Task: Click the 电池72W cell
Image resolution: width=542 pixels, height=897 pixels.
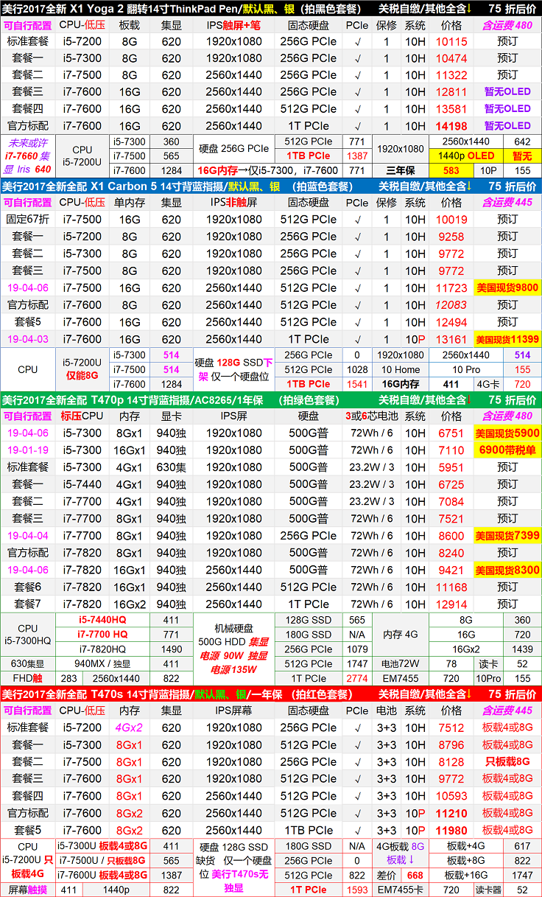Action: (x=401, y=664)
